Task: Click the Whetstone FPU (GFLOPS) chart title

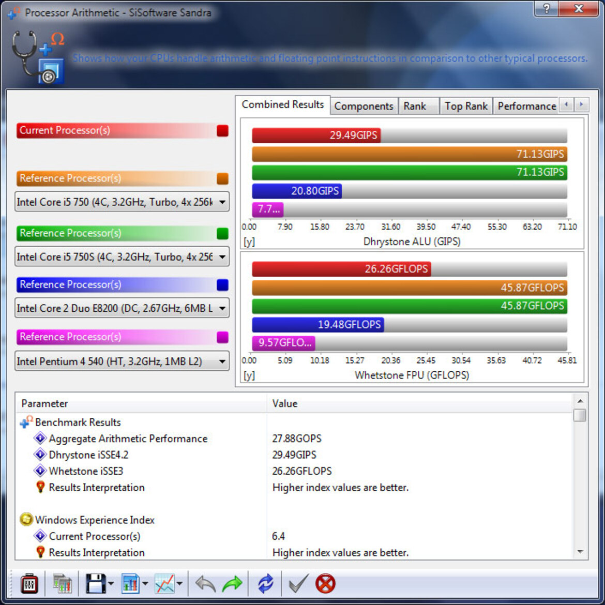Action: [412, 375]
